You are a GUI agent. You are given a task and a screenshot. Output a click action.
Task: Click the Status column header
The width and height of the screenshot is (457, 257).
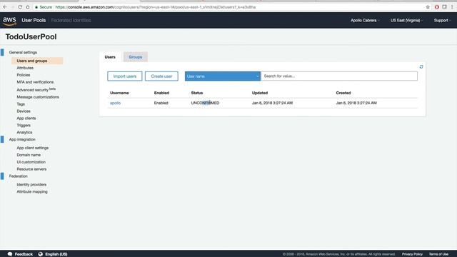coord(197,93)
